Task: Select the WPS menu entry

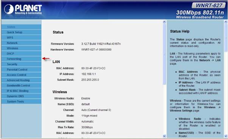Action: (21, 37)
